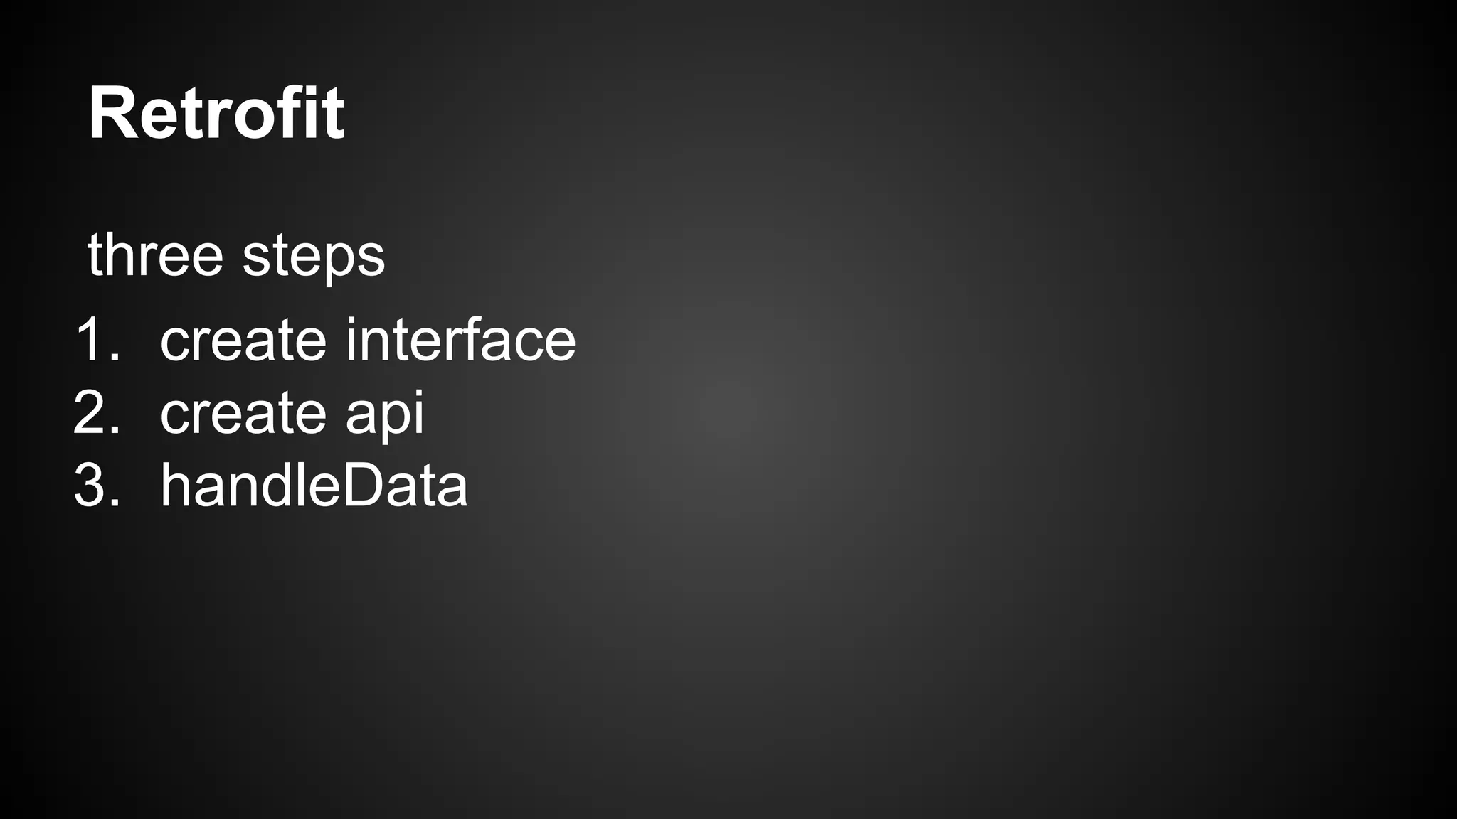Click the list number "3."

(x=97, y=486)
